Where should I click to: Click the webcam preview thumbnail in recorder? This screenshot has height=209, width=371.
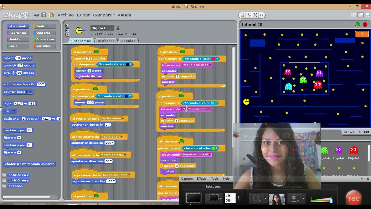click(x=277, y=200)
